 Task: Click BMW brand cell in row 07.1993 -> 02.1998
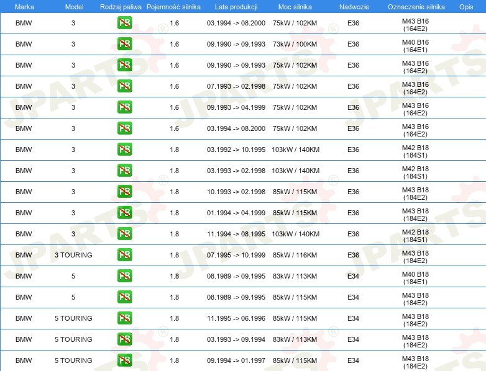(x=24, y=86)
